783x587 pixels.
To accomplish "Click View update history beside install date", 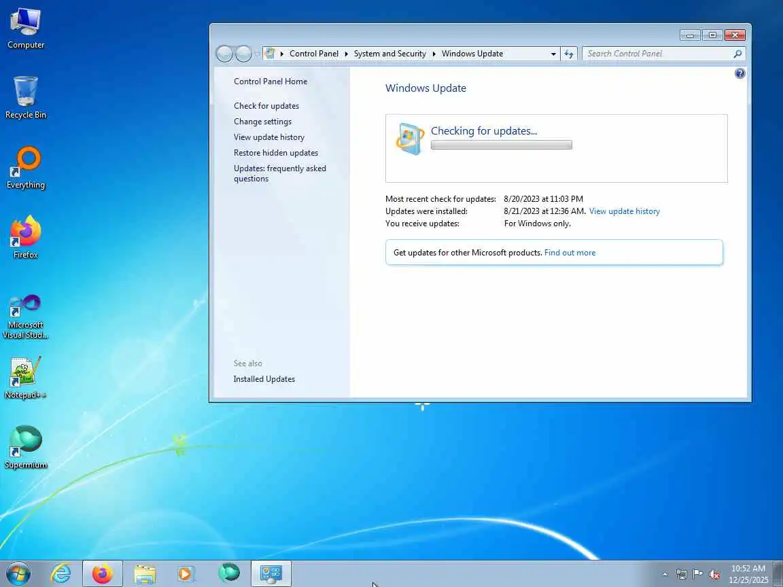I will pyautogui.click(x=624, y=211).
